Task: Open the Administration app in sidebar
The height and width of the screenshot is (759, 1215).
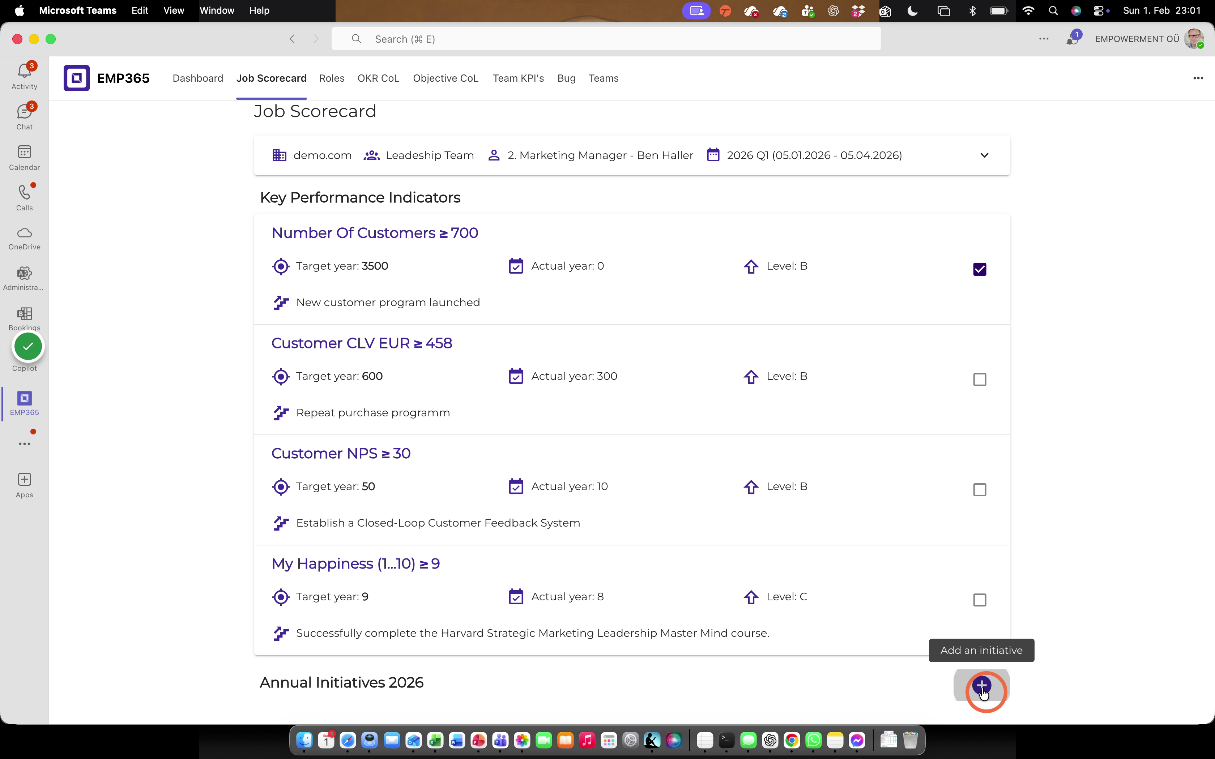Action: 24,278
